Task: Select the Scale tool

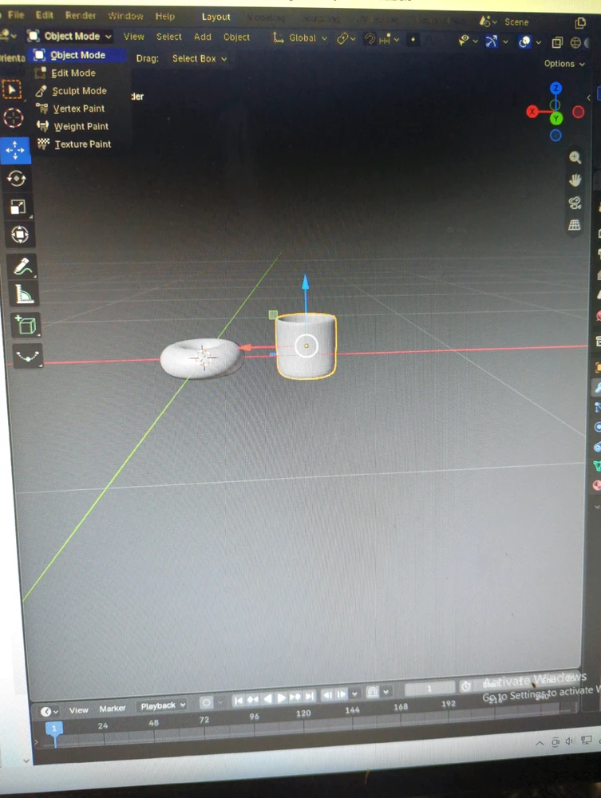Action: click(18, 207)
